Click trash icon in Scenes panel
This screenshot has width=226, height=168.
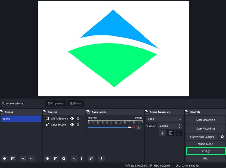click(x=13, y=158)
